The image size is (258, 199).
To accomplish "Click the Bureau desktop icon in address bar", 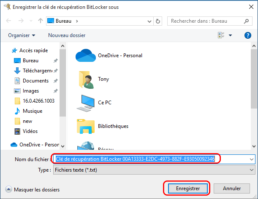I will [x=51, y=21].
